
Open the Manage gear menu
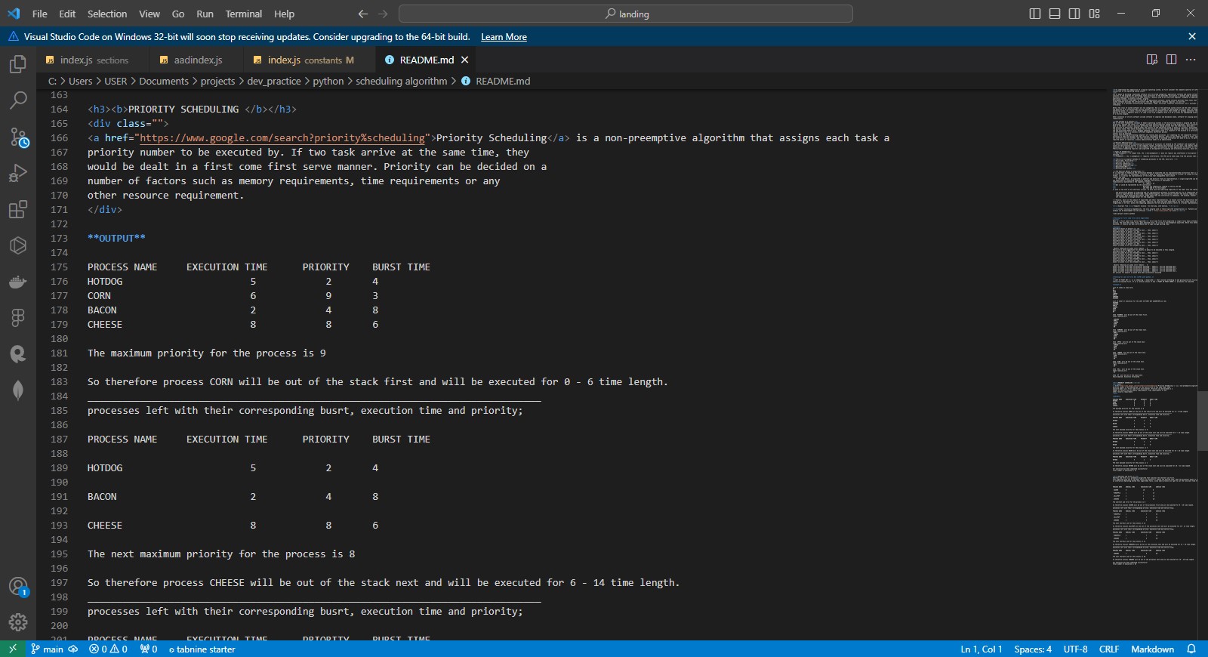18,622
